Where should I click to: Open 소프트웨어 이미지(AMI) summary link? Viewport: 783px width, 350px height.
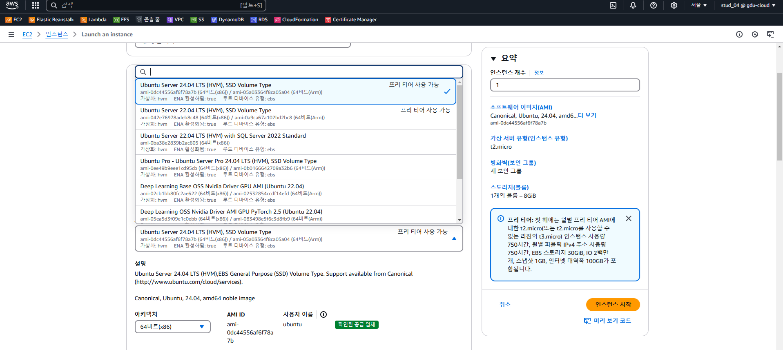(521, 107)
